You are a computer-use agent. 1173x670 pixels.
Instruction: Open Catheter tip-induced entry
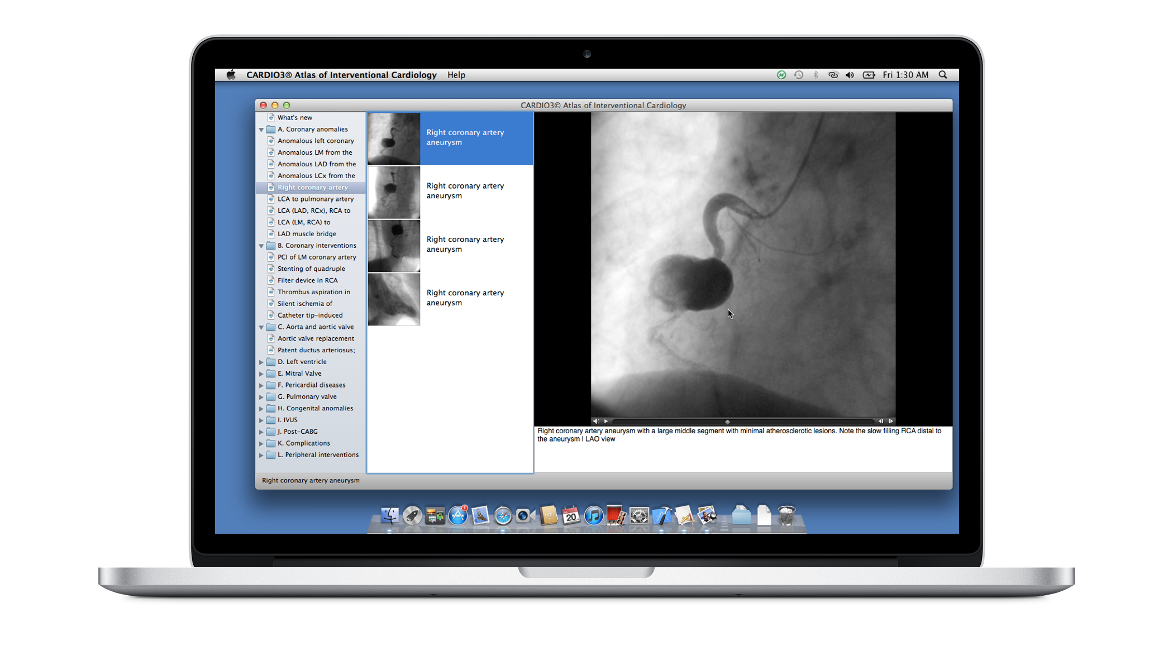(x=310, y=315)
